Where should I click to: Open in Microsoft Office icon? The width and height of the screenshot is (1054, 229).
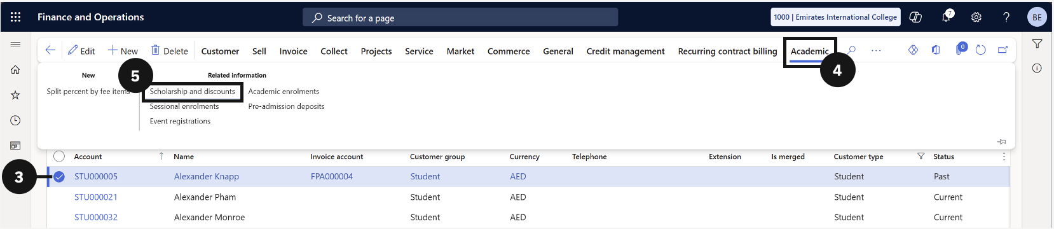click(936, 50)
